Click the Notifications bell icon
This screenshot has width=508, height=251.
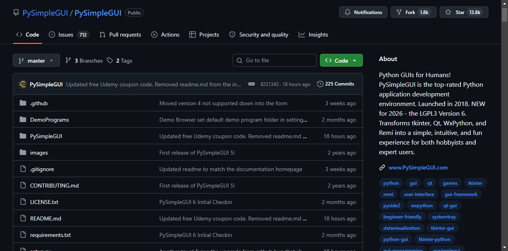click(348, 12)
